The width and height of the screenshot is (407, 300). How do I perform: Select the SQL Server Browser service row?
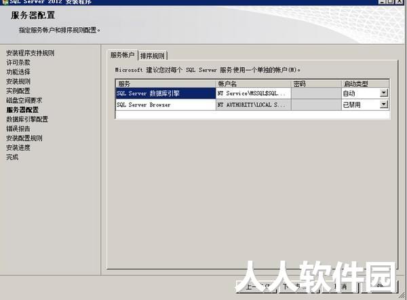point(166,105)
